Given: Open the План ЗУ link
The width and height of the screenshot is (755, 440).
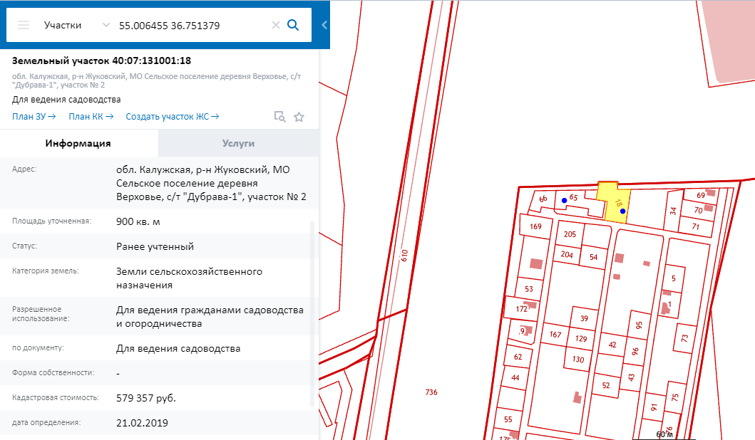Looking at the screenshot, I should point(34,116).
